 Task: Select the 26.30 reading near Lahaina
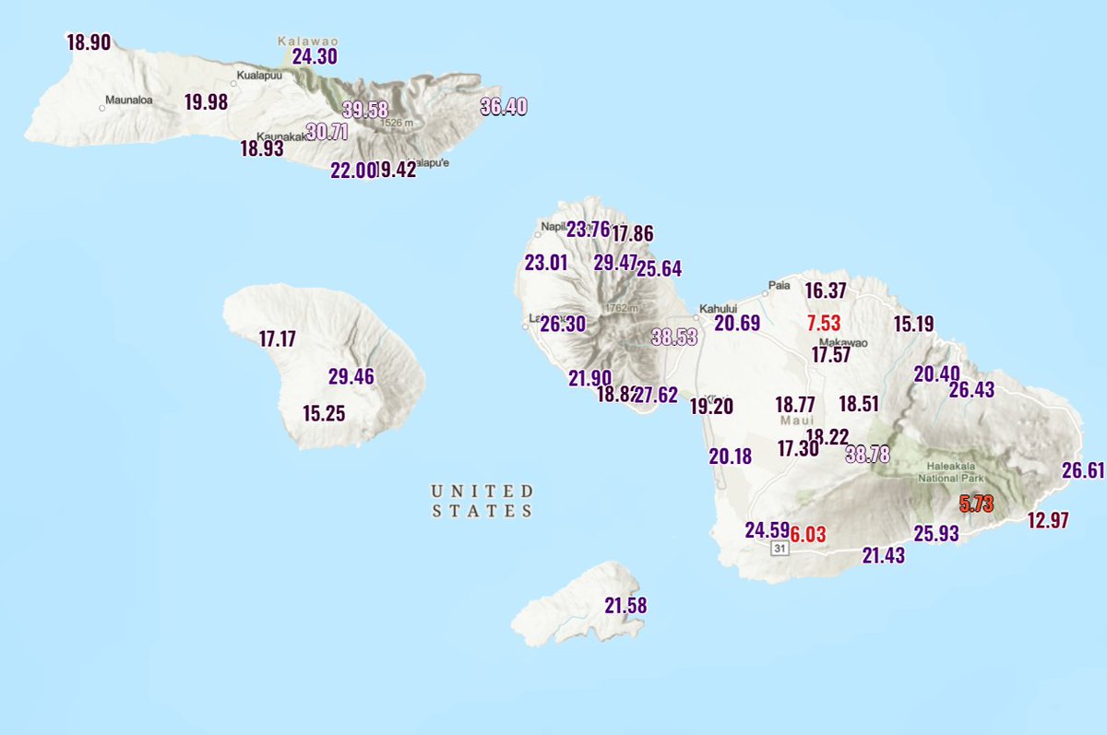(x=563, y=324)
